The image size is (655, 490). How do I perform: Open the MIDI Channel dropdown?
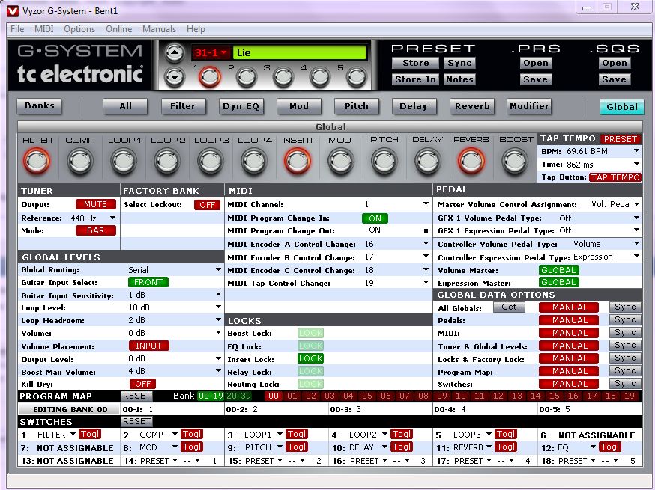tap(426, 204)
